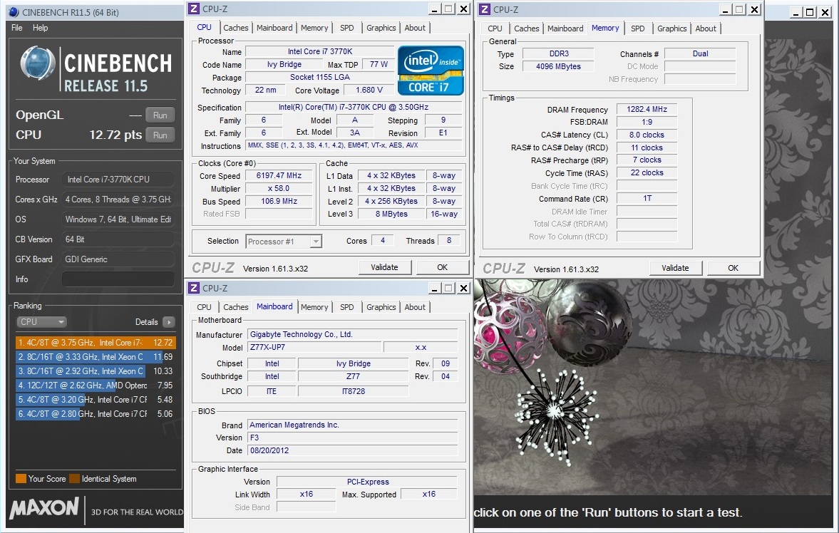Click Link Width value 'x16'
Viewport: 839px width, 533px height.
[306, 495]
